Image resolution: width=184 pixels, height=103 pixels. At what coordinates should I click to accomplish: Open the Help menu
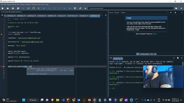click(47, 5)
